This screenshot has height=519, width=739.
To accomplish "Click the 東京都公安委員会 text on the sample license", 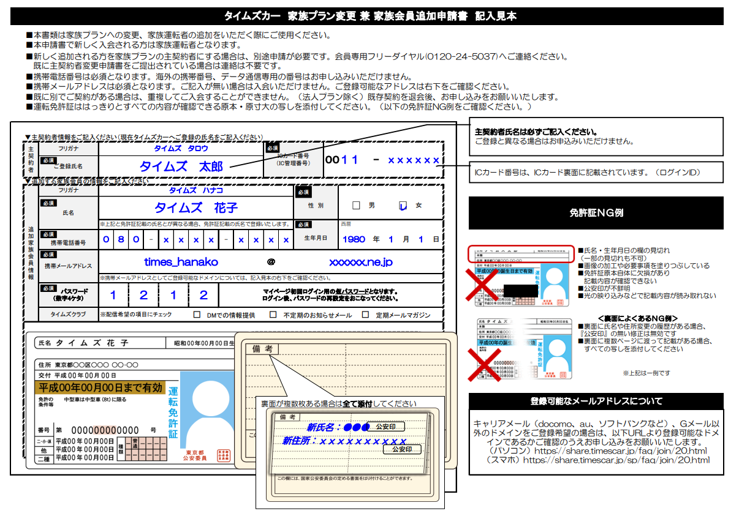I will tap(196, 455).
